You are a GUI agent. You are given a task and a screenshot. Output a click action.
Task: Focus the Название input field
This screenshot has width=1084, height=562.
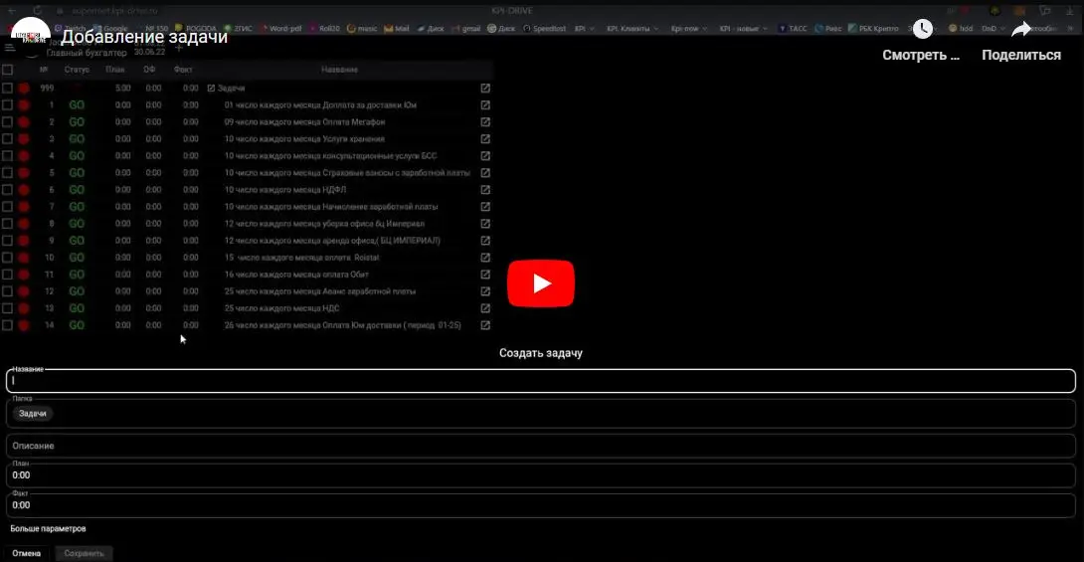pyautogui.click(x=541, y=381)
